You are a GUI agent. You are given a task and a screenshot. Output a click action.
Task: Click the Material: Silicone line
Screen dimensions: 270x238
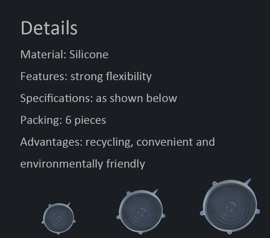tap(64, 54)
